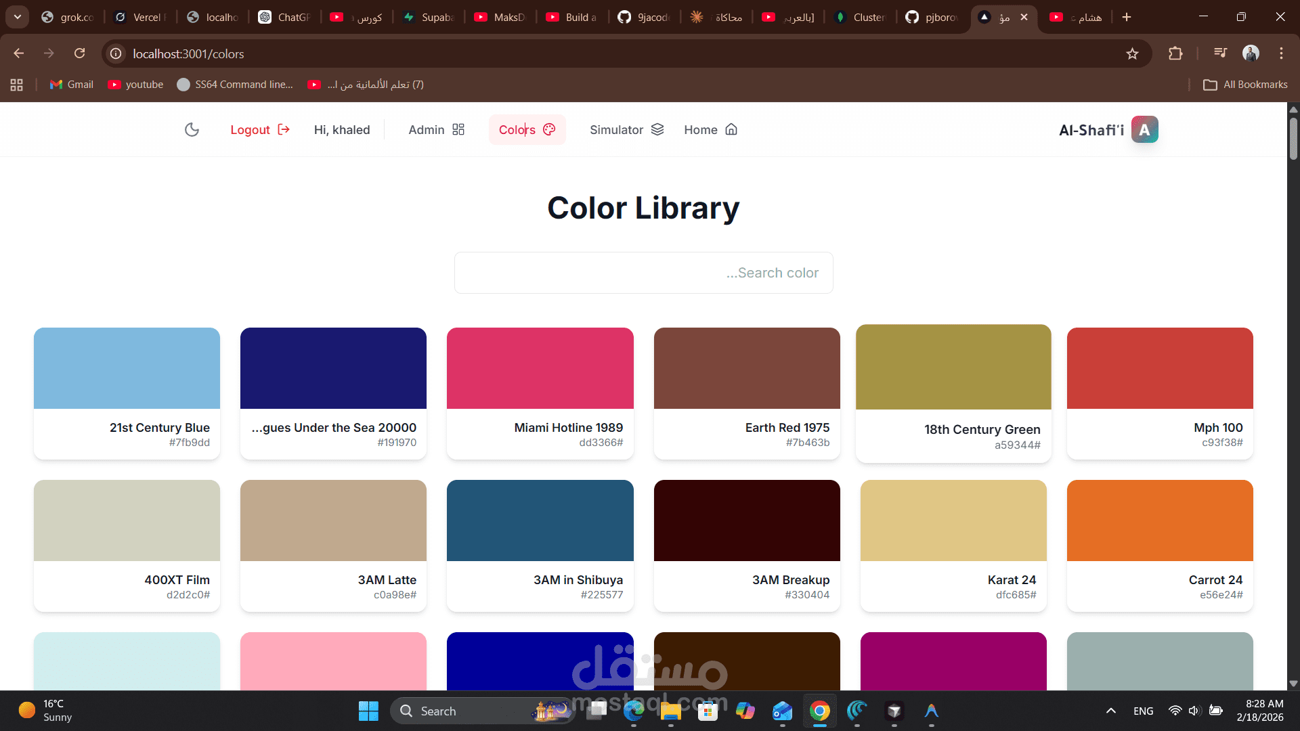The width and height of the screenshot is (1300, 731).
Task: Show hidden system tray icons
Action: (x=1110, y=711)
